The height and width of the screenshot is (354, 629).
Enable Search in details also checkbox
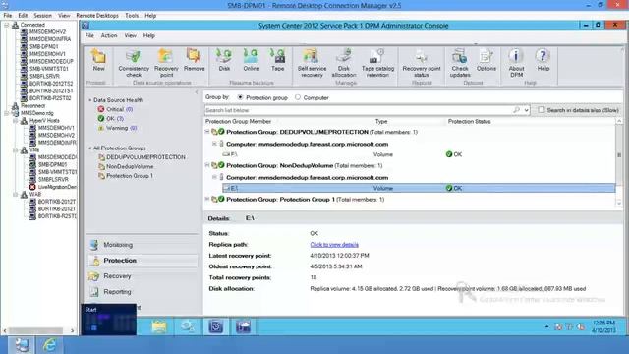[x=542, y=110]
